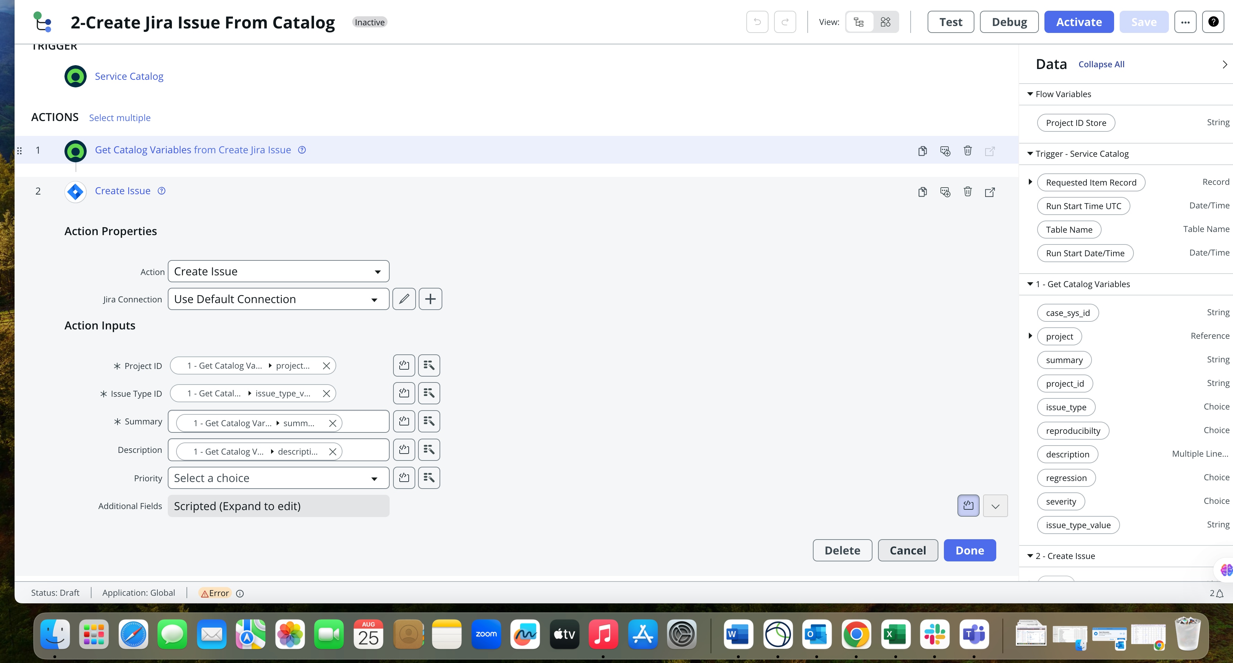Screen dimensions: 1233x663
Task: Remove the Project ID data pill
Action: [327, 366]
